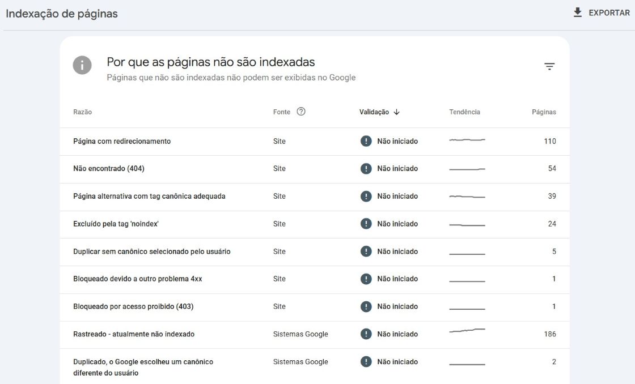Open Página alternativa com tag canônica row

(149, 197)
